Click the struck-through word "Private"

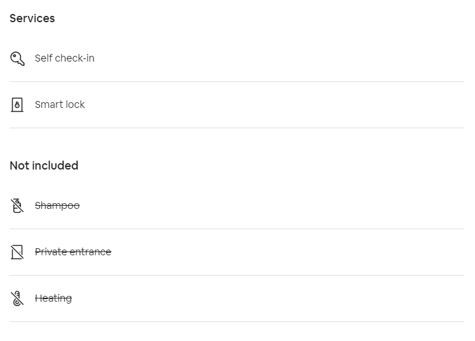(x=50, y=252)
